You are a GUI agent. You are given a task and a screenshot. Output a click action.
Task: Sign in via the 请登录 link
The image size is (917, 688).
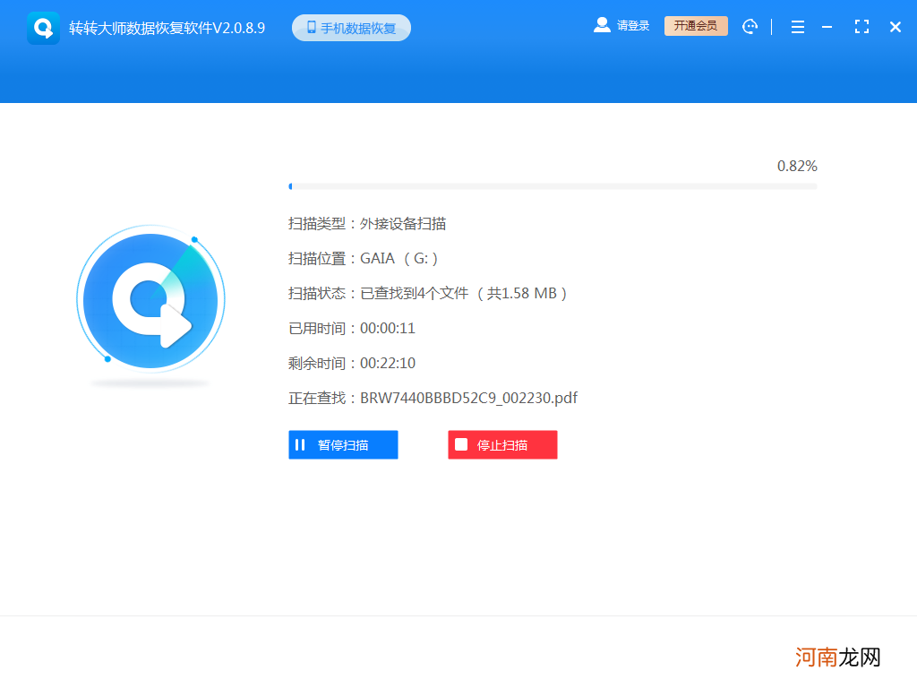point(631,25)
